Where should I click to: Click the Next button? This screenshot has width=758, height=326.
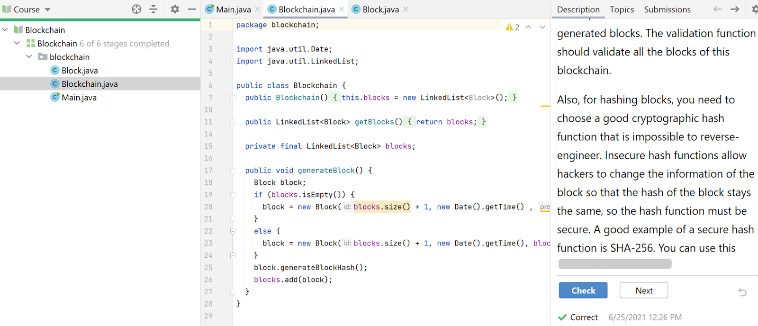click(x=643, y=290)
